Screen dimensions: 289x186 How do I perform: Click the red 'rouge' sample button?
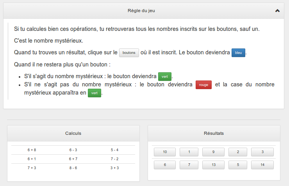[203, 85]
